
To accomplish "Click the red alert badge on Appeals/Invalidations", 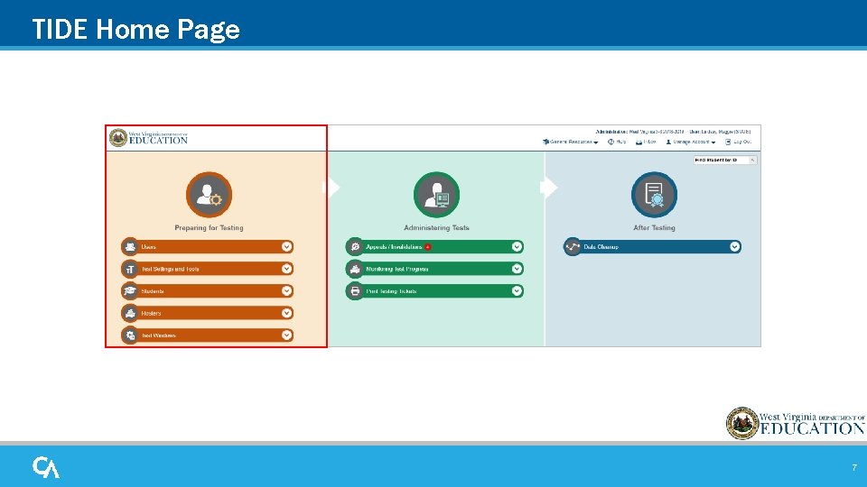I will pyautogui.click(x=428, y=247).
